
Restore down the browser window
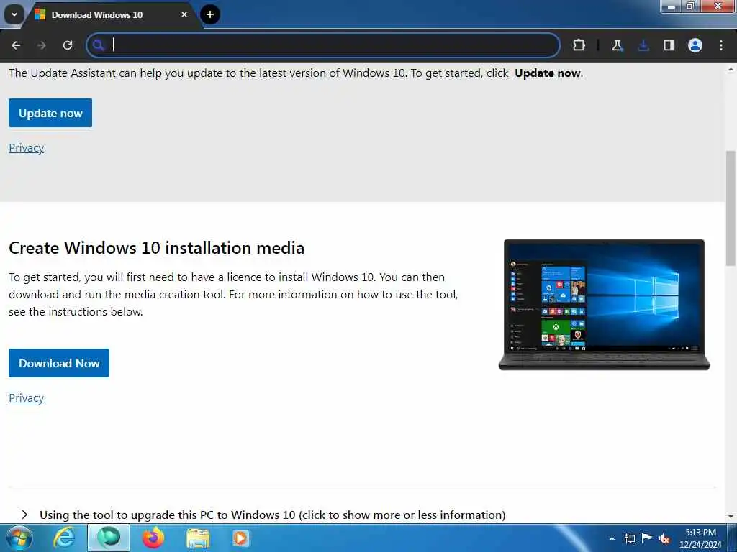click(690, 6)
